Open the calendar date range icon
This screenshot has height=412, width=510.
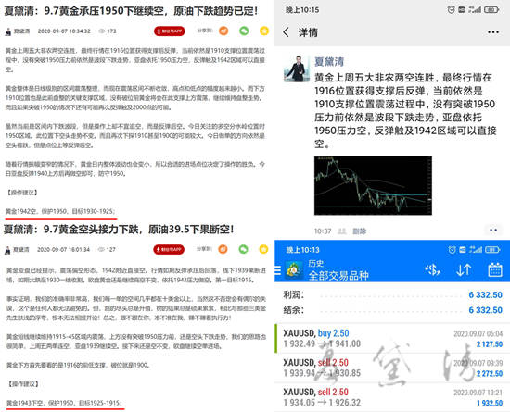[x=495, y=269]
